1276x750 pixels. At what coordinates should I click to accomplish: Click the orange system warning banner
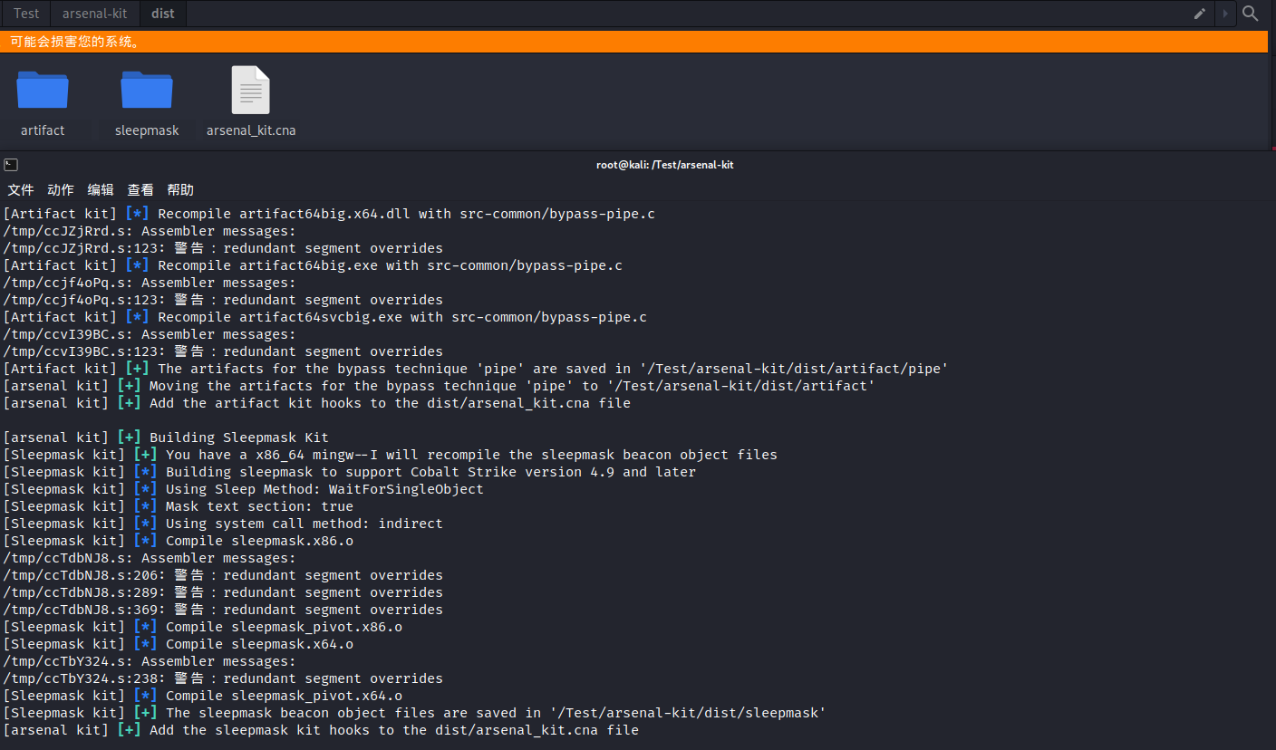point(634,42)
